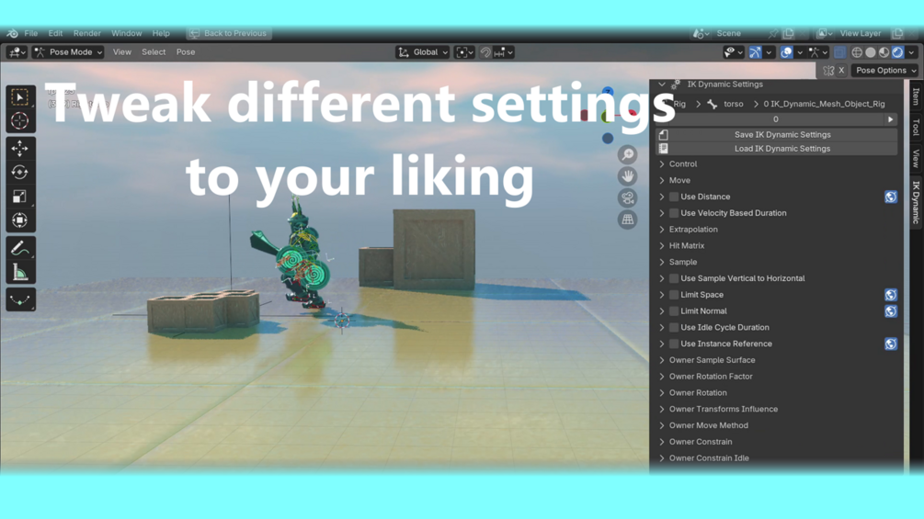Expand the Extrapolation section
This screenshot has height=519, width=924.
pos(662,230)
